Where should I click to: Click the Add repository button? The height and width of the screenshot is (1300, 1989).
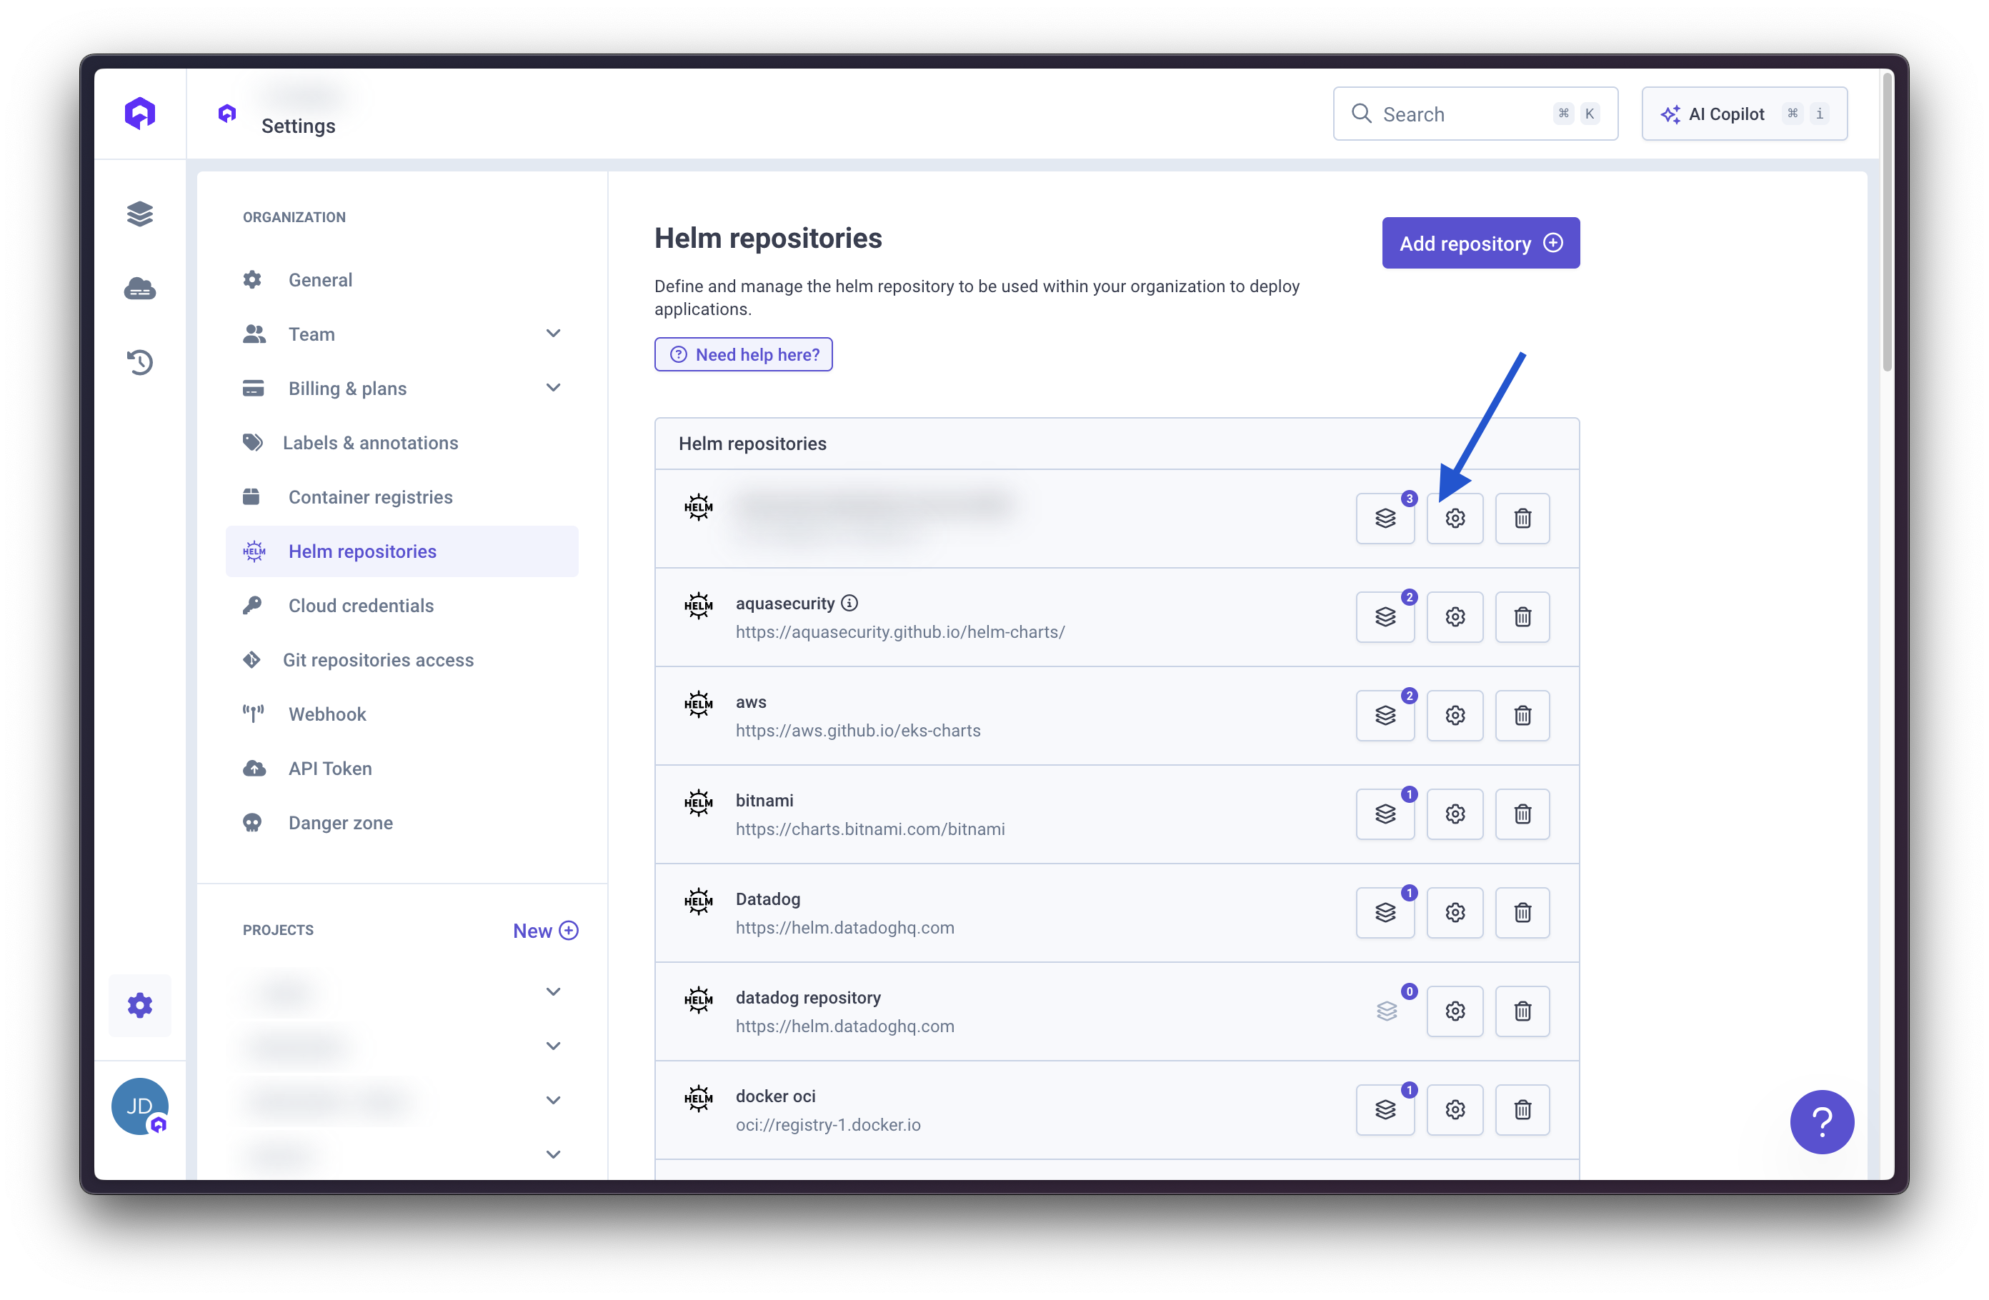1480,243
